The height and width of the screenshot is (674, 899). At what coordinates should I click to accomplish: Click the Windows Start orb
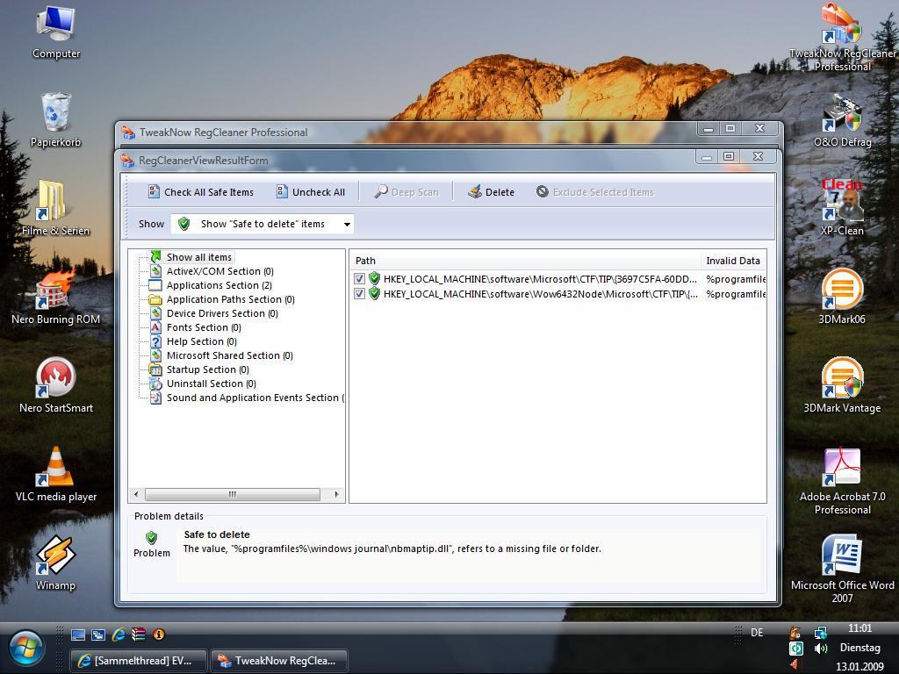pyautogui.click(x=25, y=648)
